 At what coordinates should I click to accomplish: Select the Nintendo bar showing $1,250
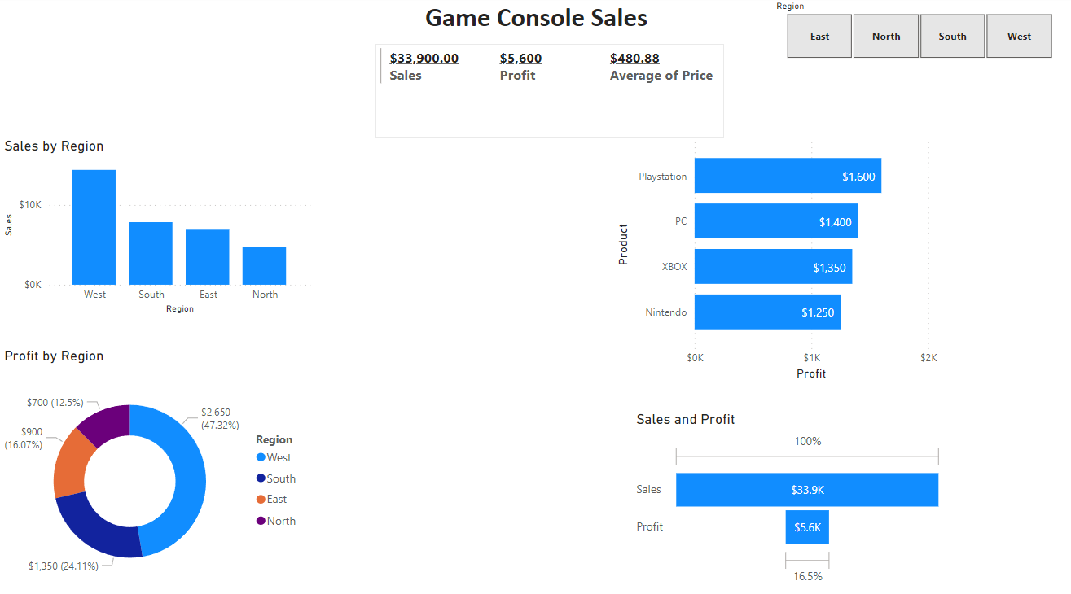click(x=766, y=312)
